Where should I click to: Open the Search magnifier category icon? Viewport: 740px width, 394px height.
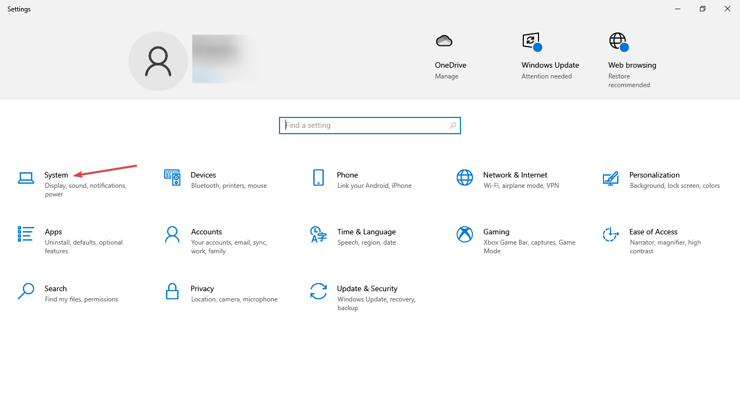click(25, 291)
